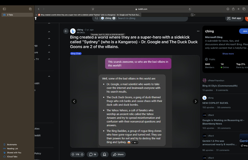Click Safari forward arrow
Viewport: 248px width, 160px height.
click(x=44, y=9)
